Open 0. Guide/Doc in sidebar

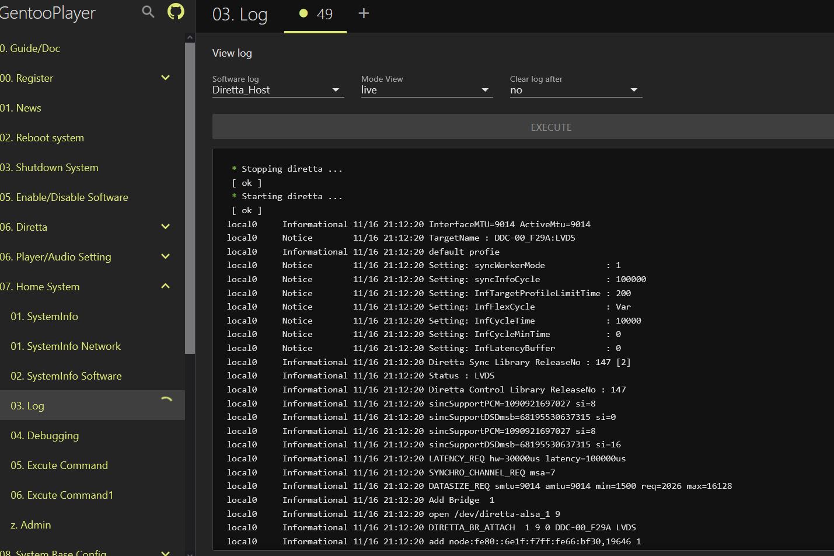pyautogui.click(x=30, y=48)
